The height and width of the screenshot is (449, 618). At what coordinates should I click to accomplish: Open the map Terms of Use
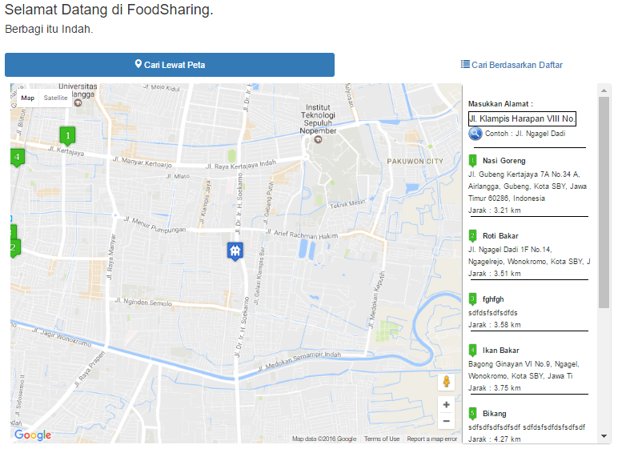pyautogui.click(x=382, y=439)
